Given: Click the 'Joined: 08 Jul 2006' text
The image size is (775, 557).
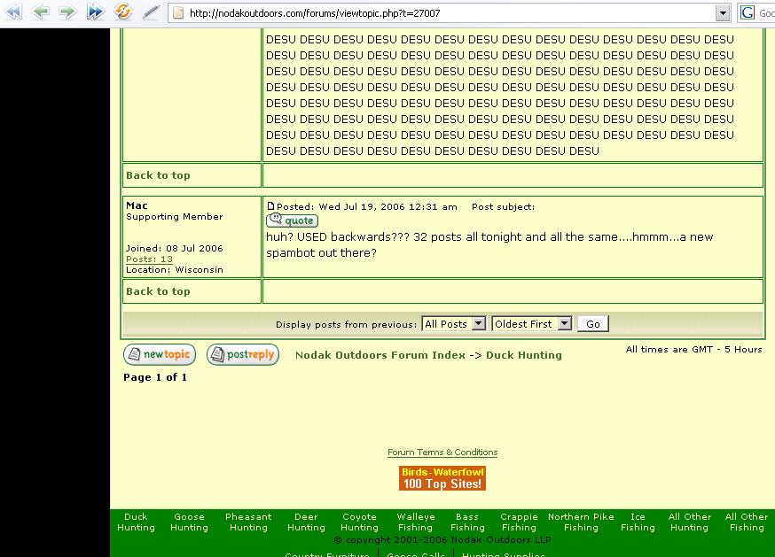Looking at the screenshot, I should pyautogui.click(x=175, y=248).
